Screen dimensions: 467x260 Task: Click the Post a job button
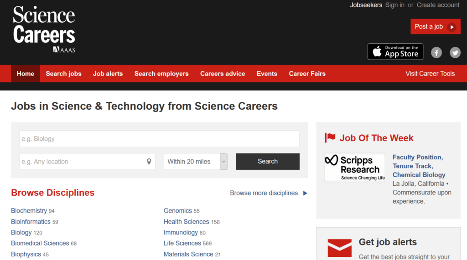tap(436, 26)
